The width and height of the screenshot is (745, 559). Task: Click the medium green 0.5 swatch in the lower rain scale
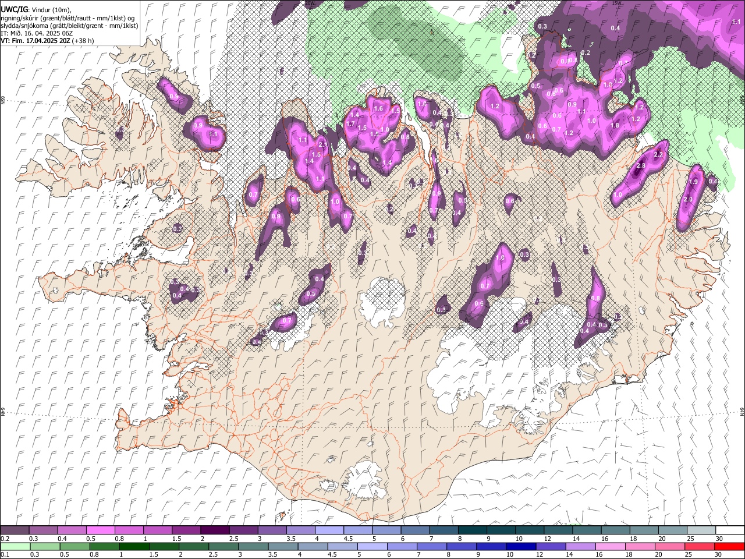pos(74,547)
